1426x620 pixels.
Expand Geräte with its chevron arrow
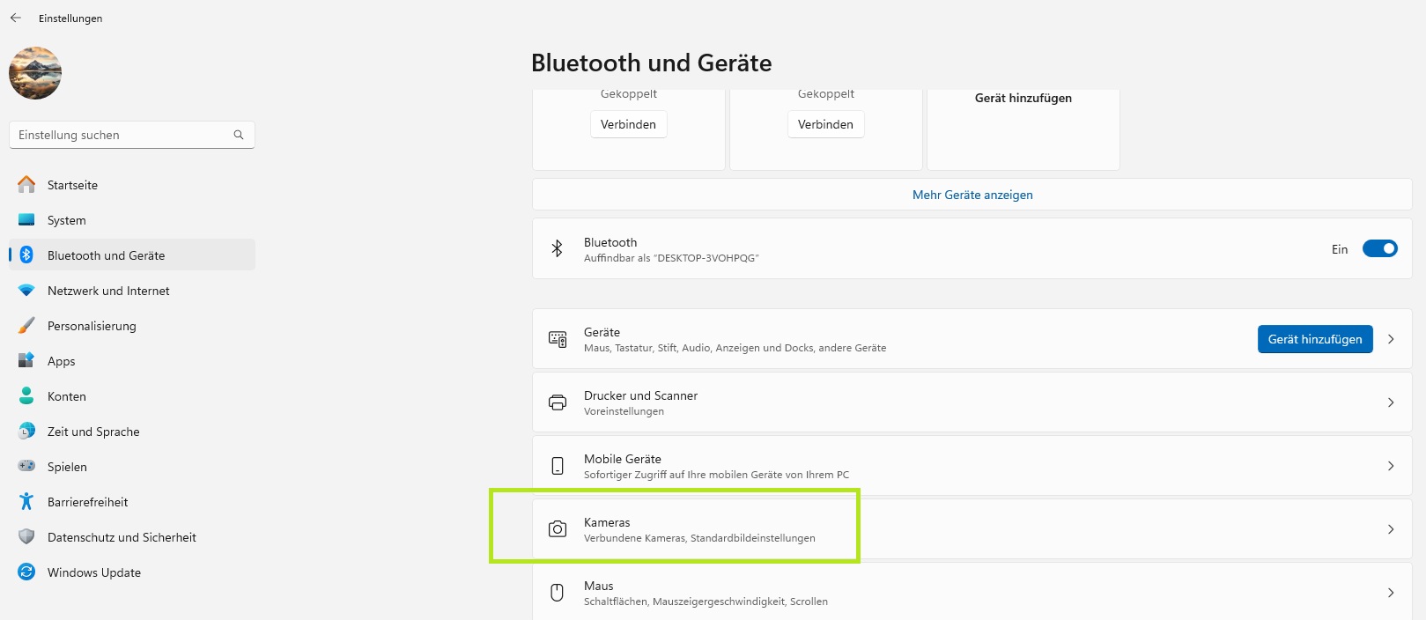tap(1391, 339)
